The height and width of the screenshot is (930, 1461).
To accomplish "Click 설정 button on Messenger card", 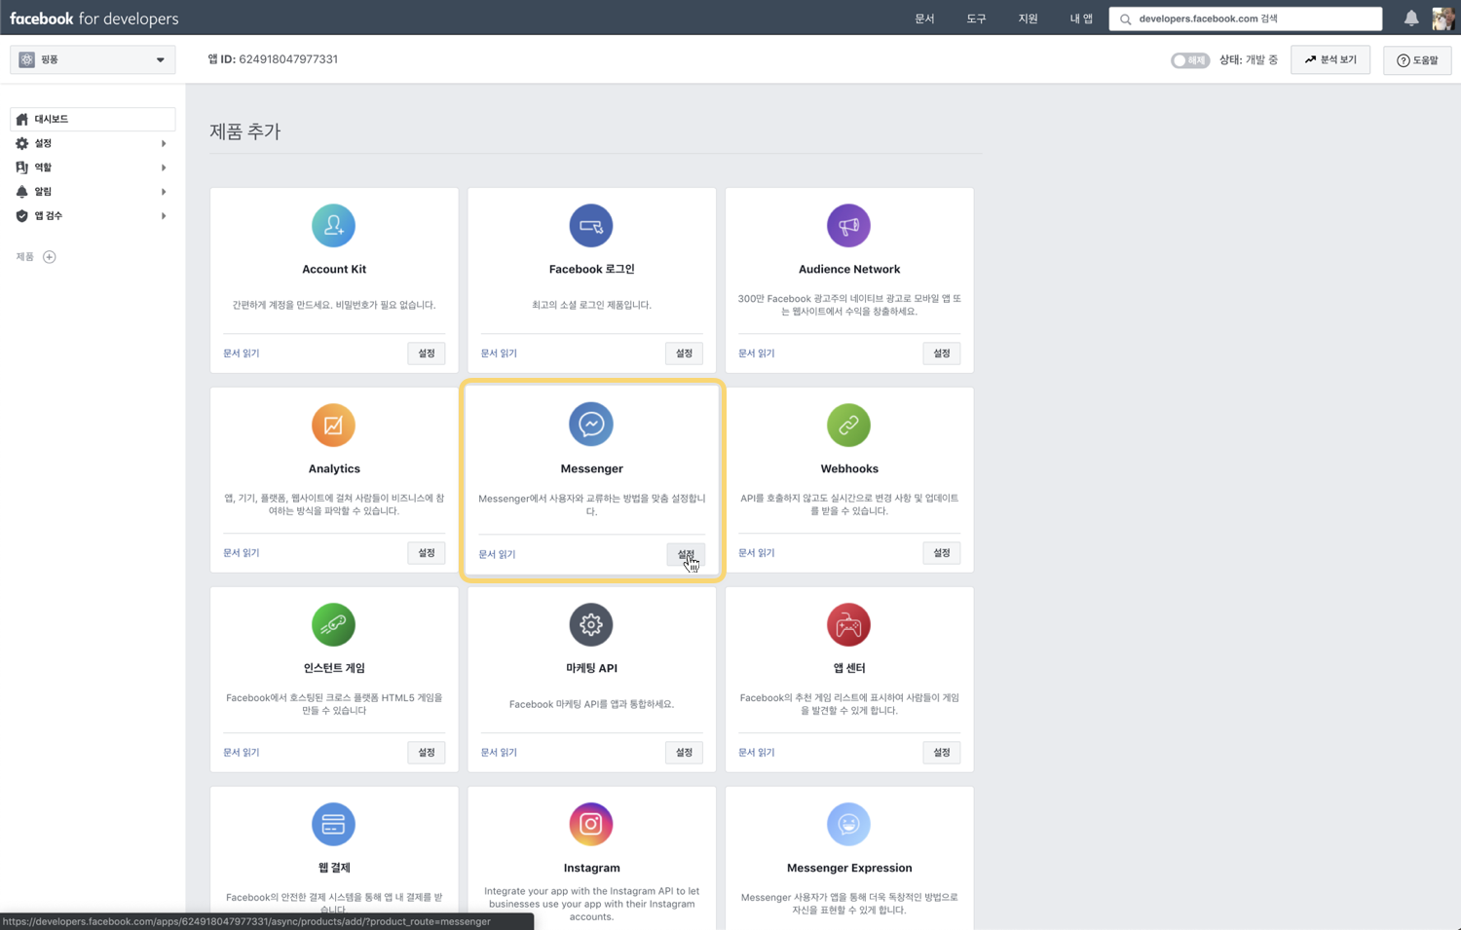I will click(x=686, y=554).
